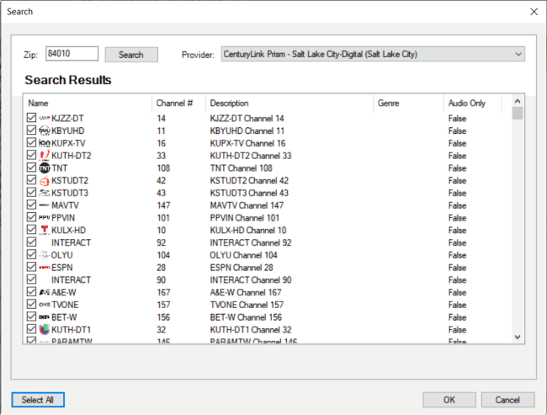Click the "KSTUDT3" row name
This screenshot has height=415, width=547.
click(x=70, y=193)
